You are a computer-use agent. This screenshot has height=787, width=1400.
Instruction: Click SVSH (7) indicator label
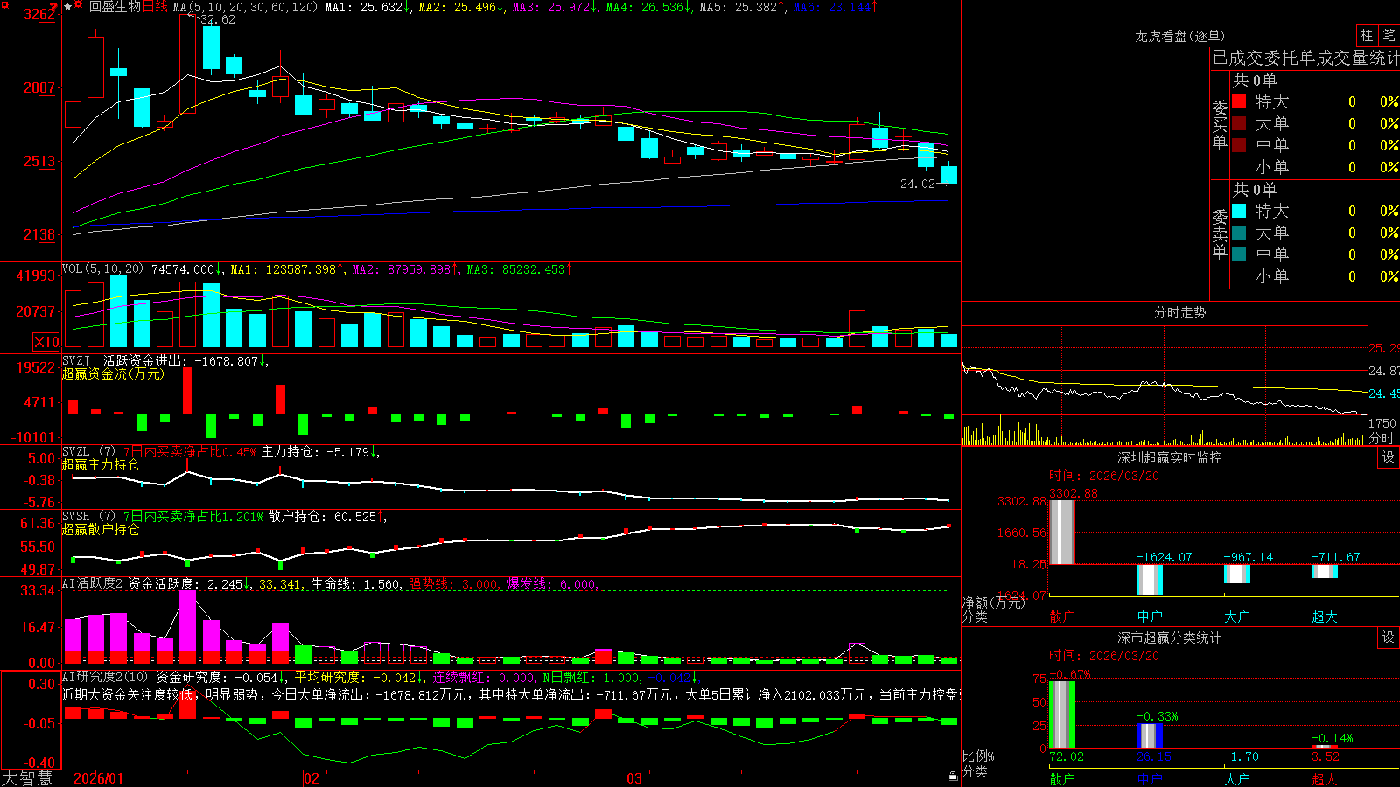89,517
